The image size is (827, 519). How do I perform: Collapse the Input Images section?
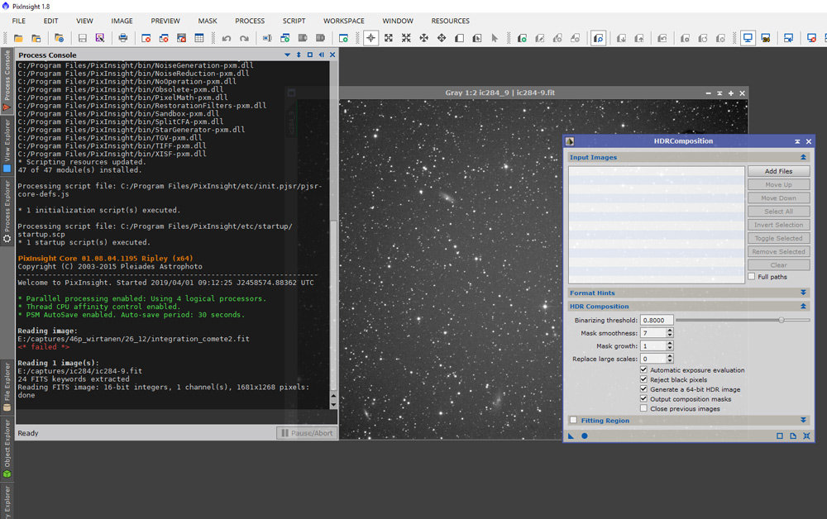[803, 157]
